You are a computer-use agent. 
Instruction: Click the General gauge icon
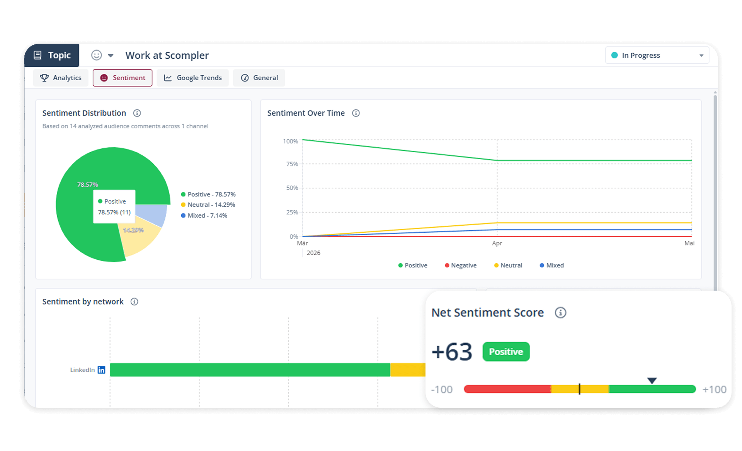[x=245, y=78]
